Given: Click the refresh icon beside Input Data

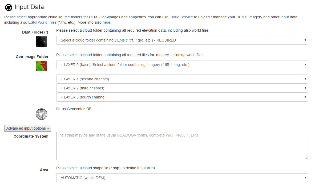Looking at the screenshot, I should pyautogui.click(x=9, y=7).
